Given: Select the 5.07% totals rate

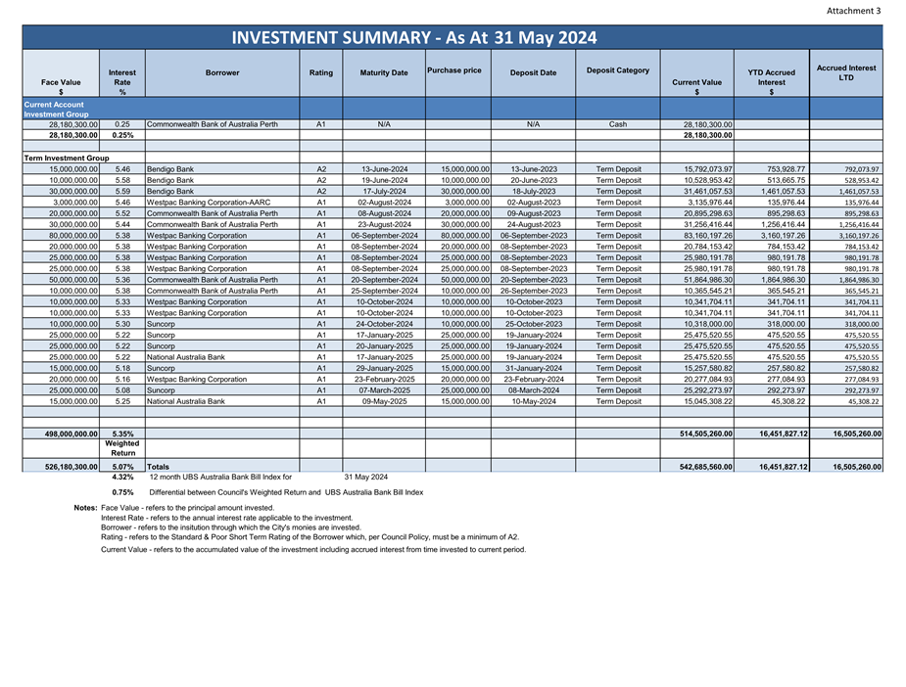Looking at the screenshot, I should [x=122, y=467].
